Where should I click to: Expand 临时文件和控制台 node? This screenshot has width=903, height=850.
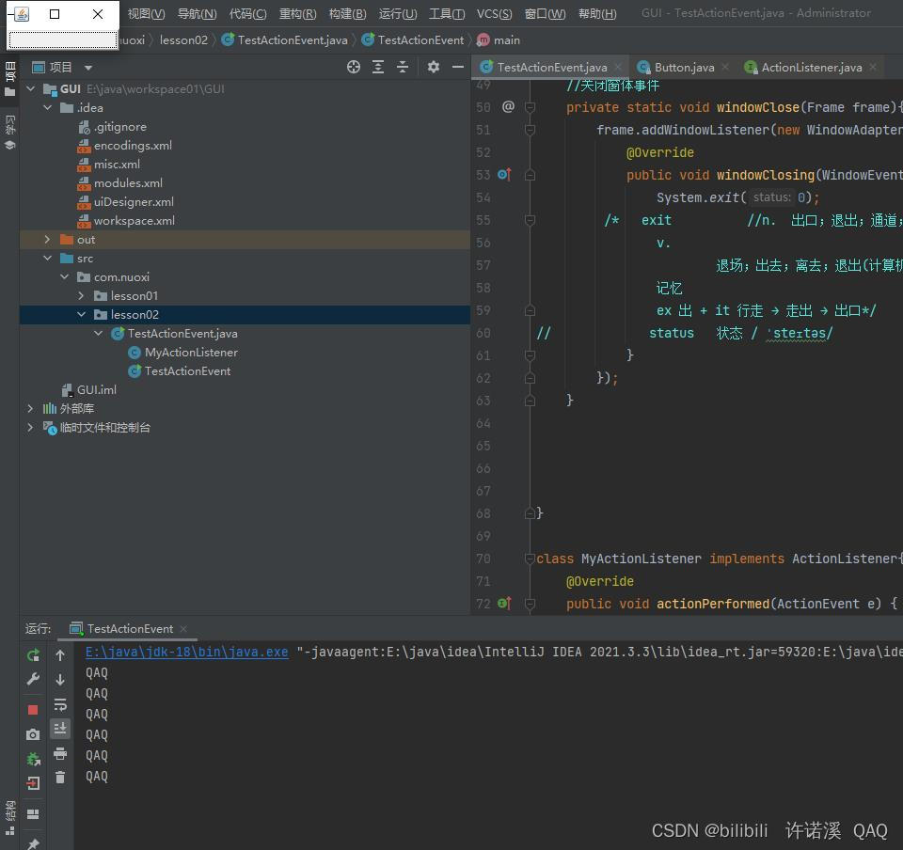click(31, 428)
